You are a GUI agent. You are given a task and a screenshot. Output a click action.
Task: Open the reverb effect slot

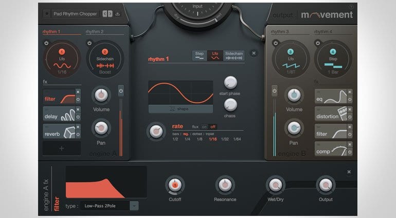point(59,131)
